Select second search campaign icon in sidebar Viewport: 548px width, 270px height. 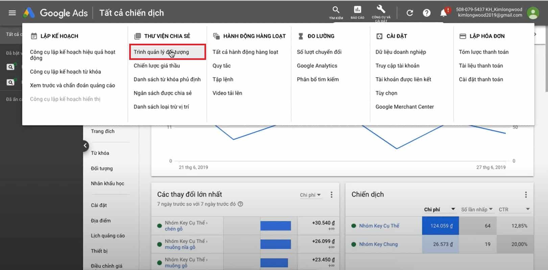(x=10, y=82)
